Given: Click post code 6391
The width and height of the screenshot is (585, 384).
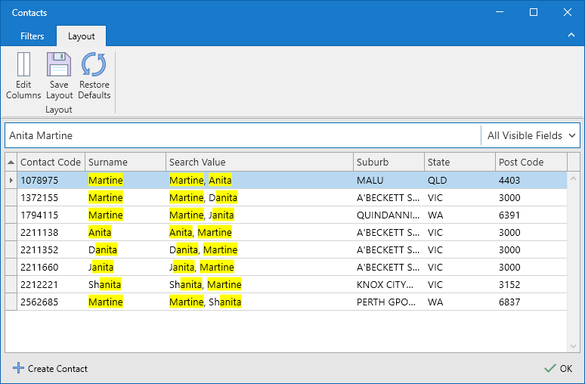Looking at the screenshot, I should (x=509, y=215).
